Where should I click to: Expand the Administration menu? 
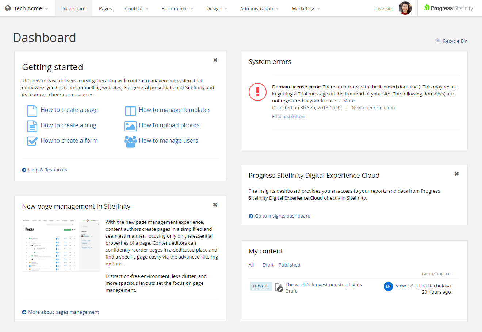coord(259,8)
